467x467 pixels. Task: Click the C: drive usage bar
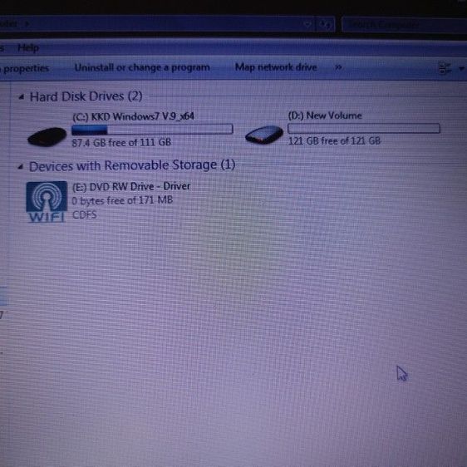point(152,130)
